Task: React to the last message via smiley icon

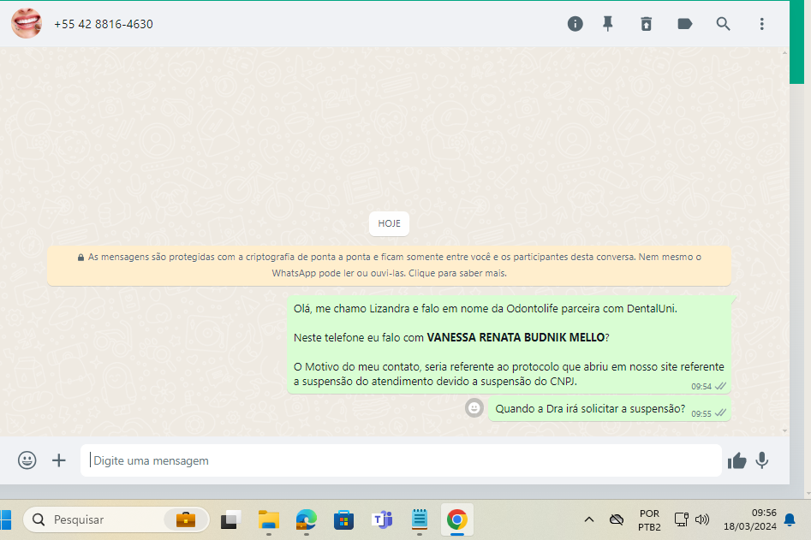Action: click(x=474, y=408)
